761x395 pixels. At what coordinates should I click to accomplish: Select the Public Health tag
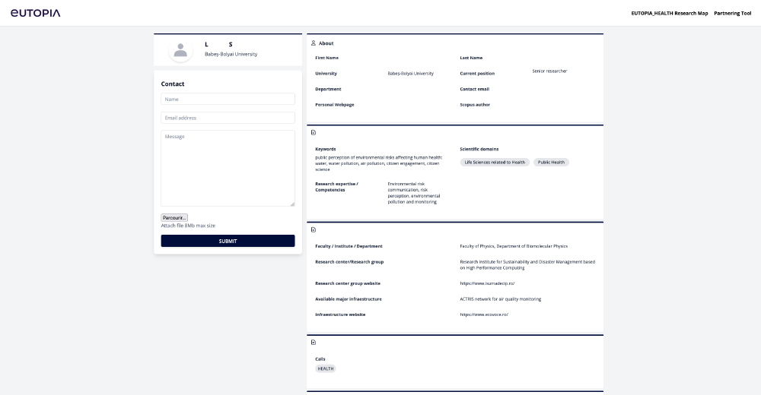551,163
